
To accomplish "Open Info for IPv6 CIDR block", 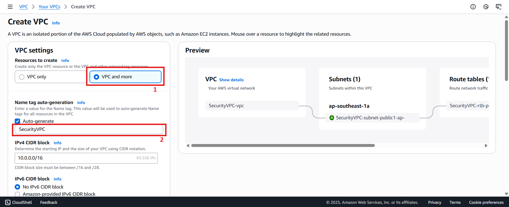I will pyautogui.click(x=57, y=179).
